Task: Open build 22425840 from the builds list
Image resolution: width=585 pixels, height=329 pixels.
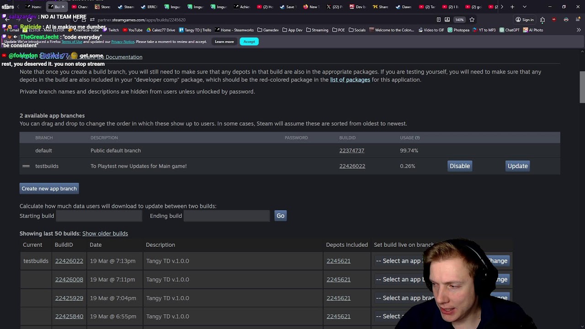Action: pyautogui.click(x=69, y=316)
